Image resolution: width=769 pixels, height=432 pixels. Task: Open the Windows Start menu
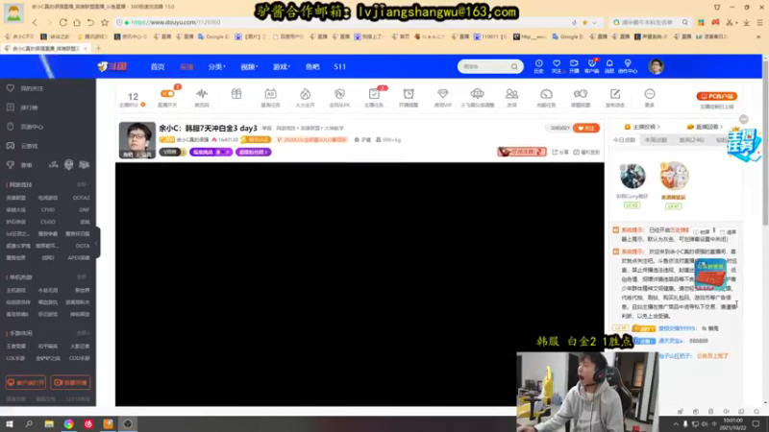tap(10, 424)
